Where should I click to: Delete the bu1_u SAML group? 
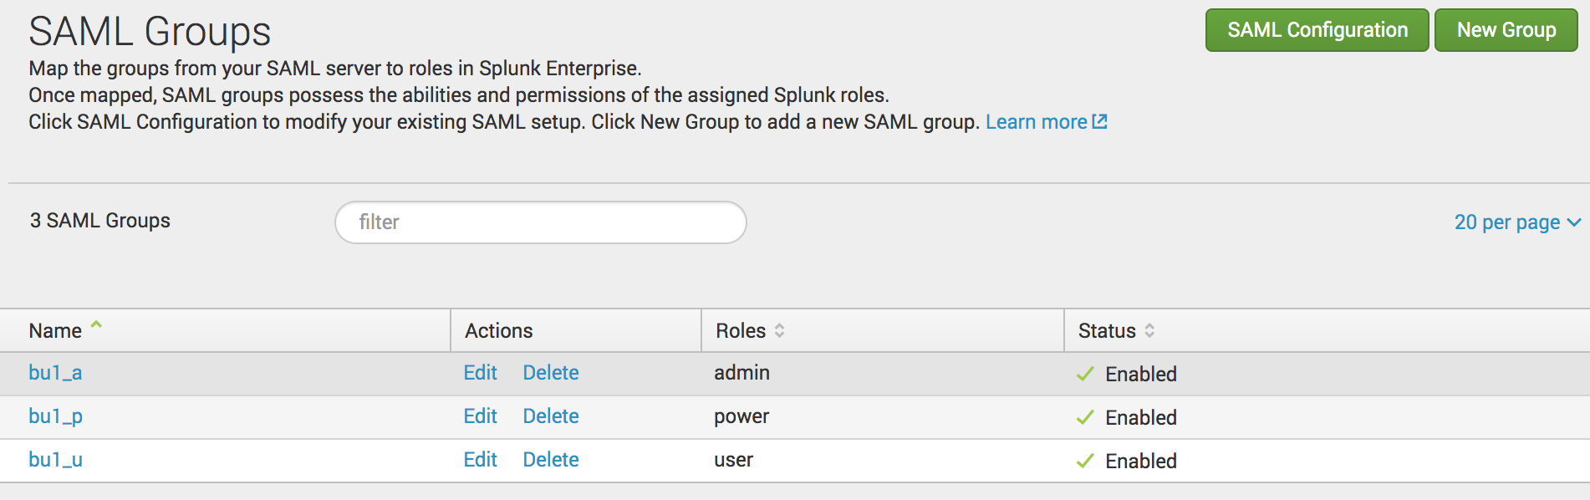coord(551,460)
